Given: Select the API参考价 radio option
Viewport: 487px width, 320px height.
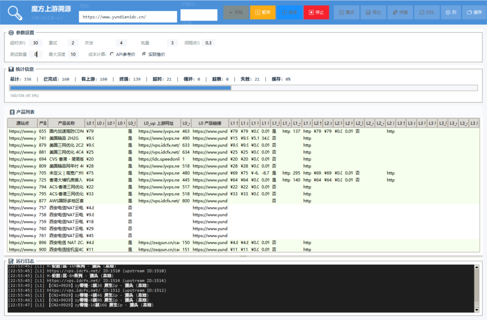Looking at the screenshot, I should coord(112,54).
